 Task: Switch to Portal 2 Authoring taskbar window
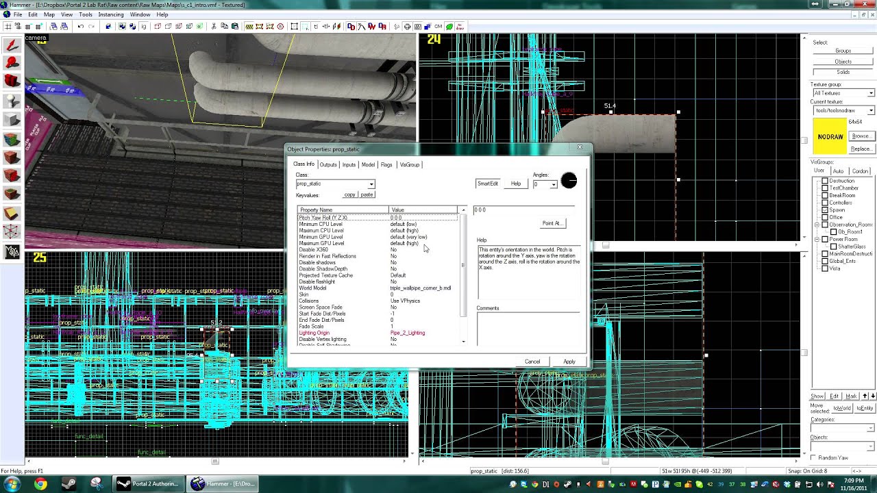pyautogui.click(x=149, y=484)
